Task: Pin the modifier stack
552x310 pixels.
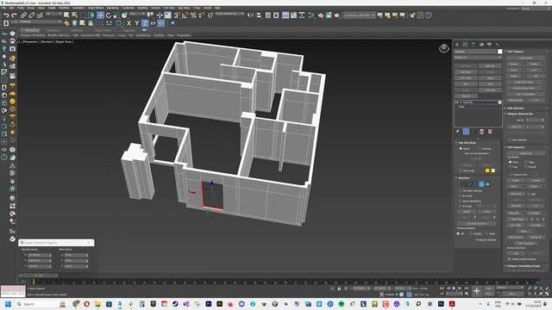Action: [457, 132]
